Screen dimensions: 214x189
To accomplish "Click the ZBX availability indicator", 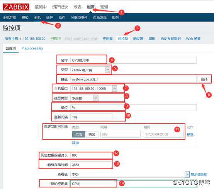I will coord(68,39).
